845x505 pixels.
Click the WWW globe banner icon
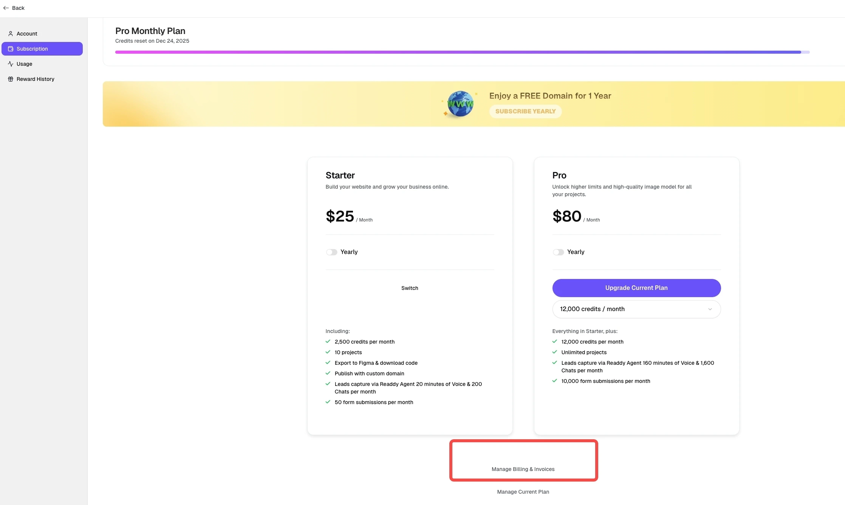point(460,104)
